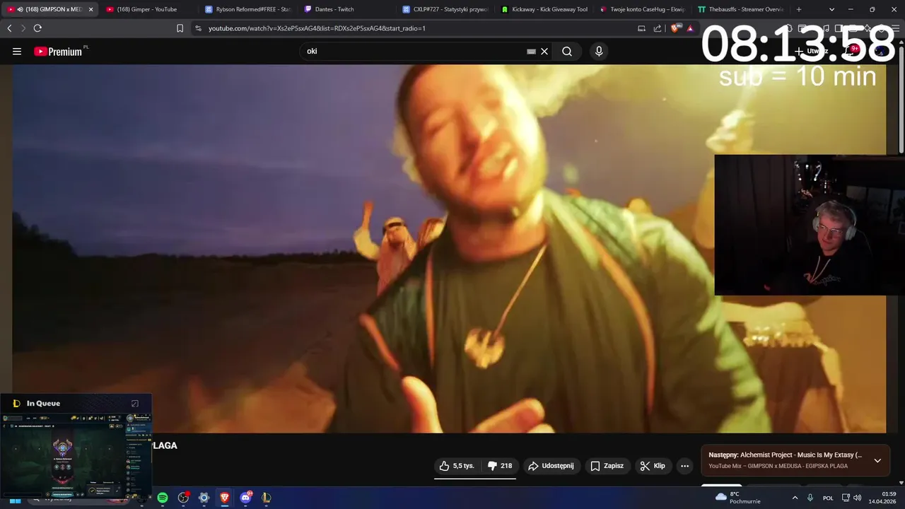This screenshot has width=905, height=509.
Task: Open the settings gear app on taskbar
Action: coord(204,498)
